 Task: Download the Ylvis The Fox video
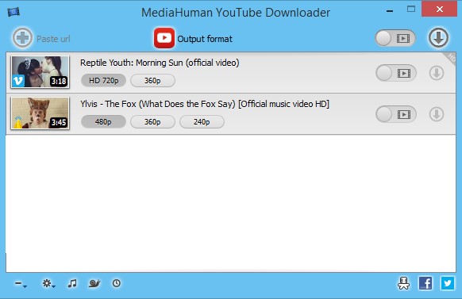click(437, 114)
